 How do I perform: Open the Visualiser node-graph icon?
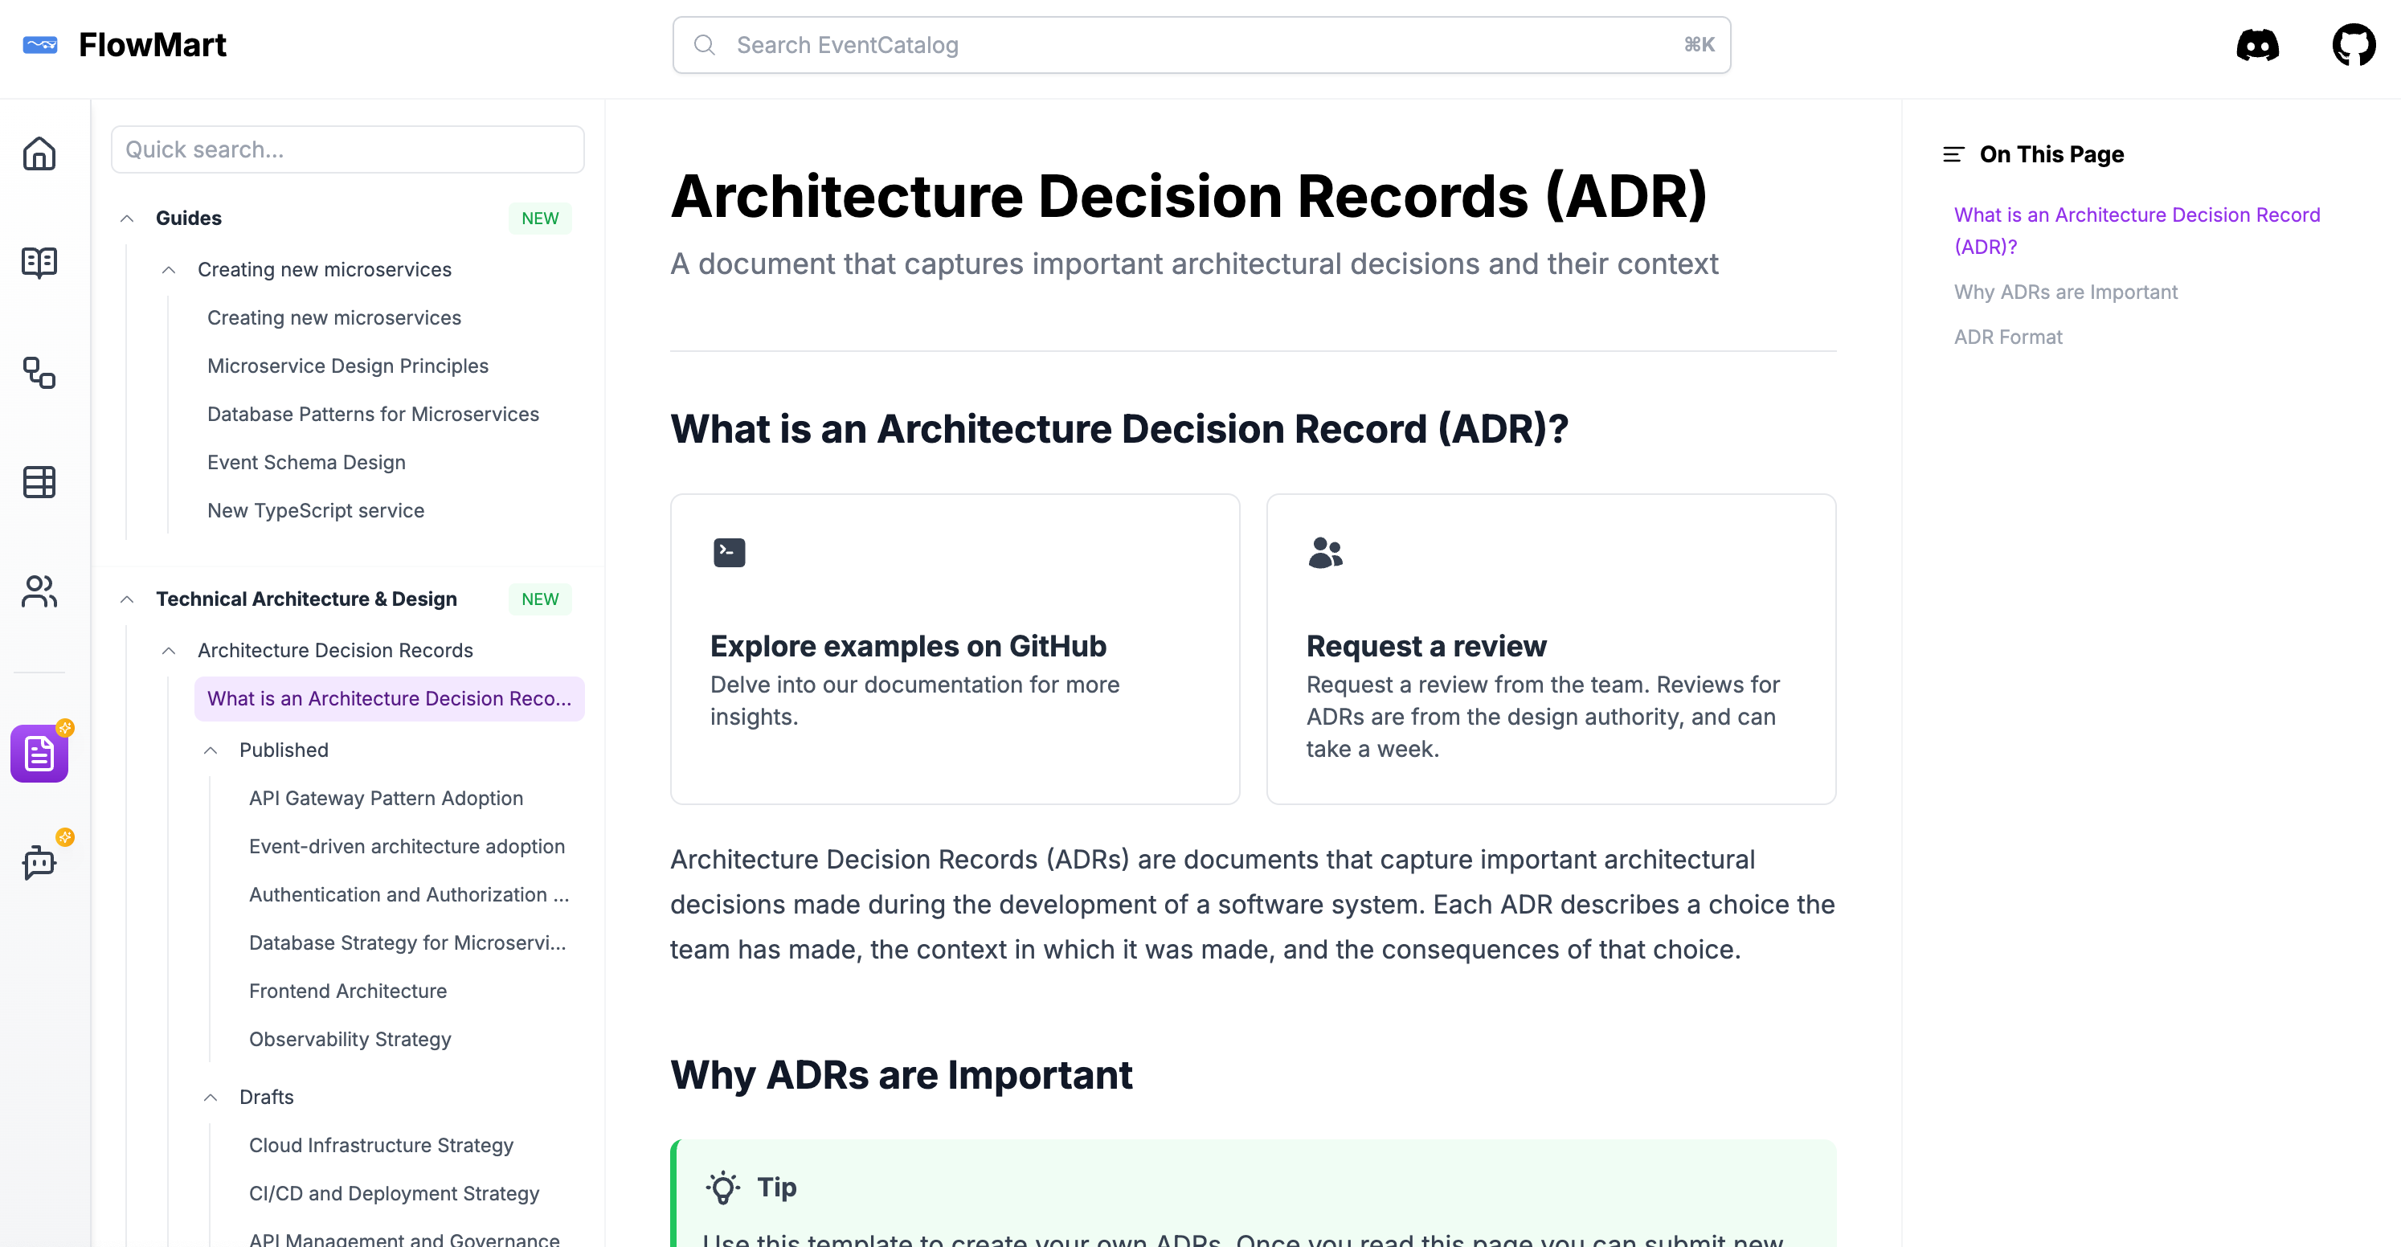[39, 374]
